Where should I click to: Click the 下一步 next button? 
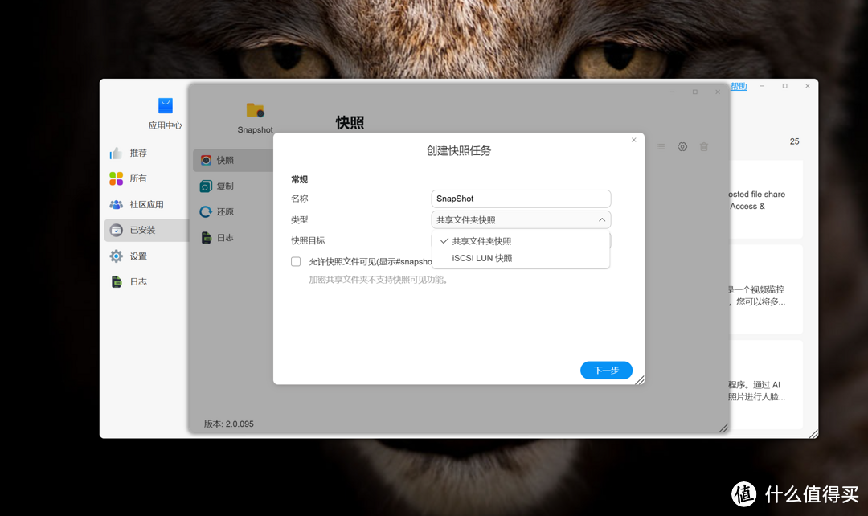tap(606, 370)
